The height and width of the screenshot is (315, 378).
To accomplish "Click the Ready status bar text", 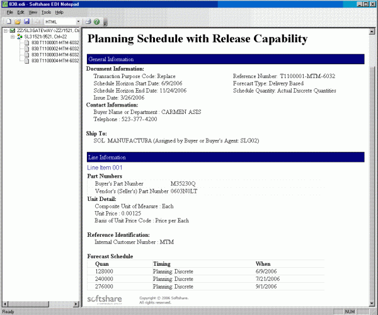I will pos(8,312).
